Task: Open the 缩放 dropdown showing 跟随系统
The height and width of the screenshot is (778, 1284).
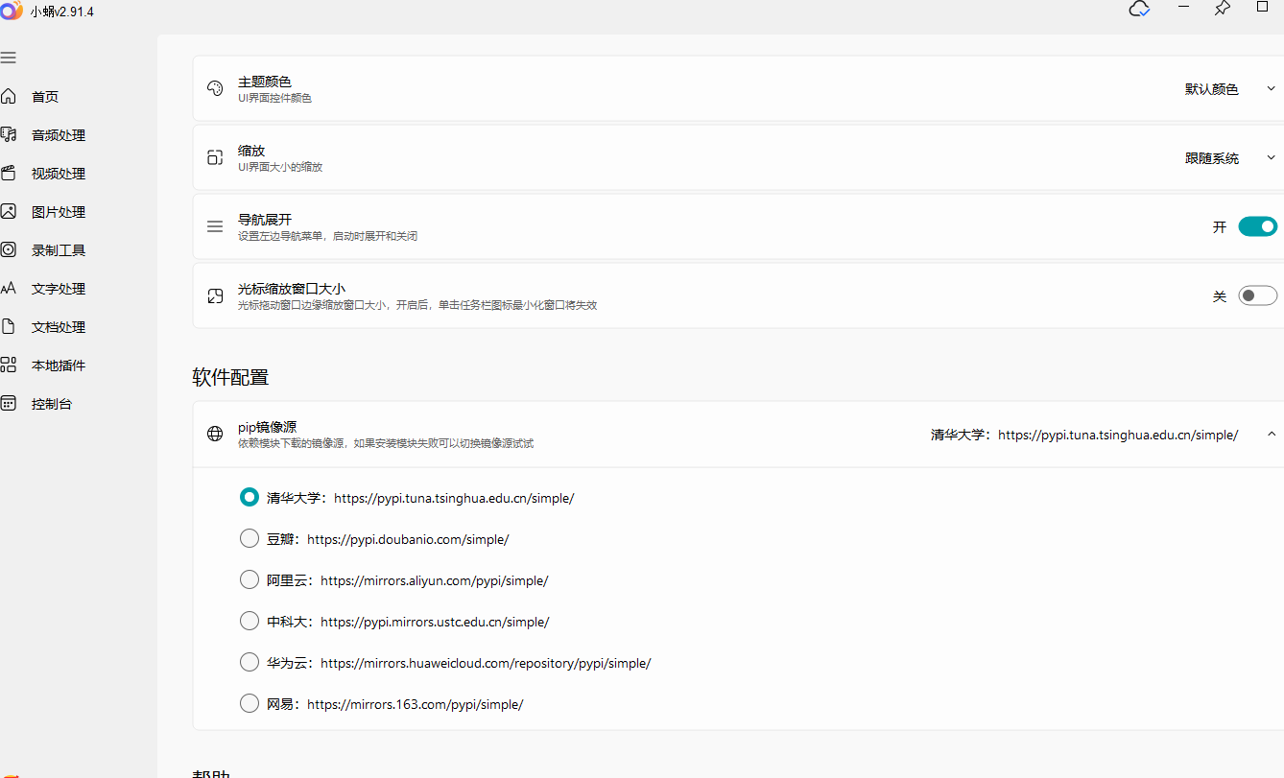Action: pyautogui.click(x=1230, y=158)
